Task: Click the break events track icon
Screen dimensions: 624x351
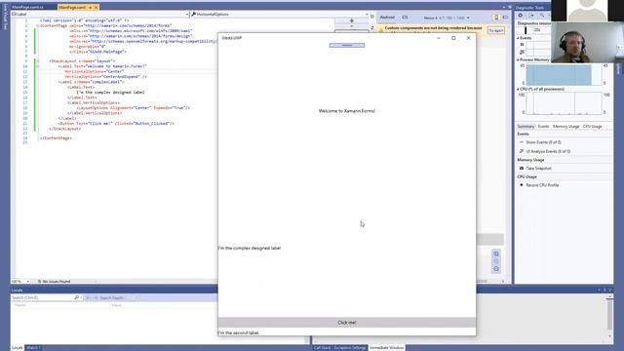Action: pyautogui.click(x=522, y=45)
